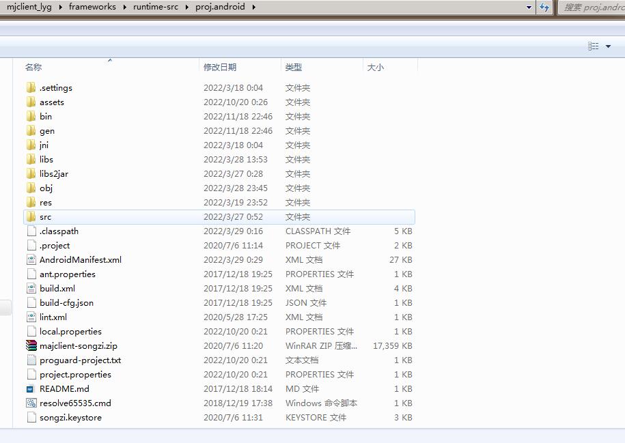Click the build-cfg.json file icon
The width and height of the screenshot is (625, 443).
pyautogui.click(x=31, y=303)
